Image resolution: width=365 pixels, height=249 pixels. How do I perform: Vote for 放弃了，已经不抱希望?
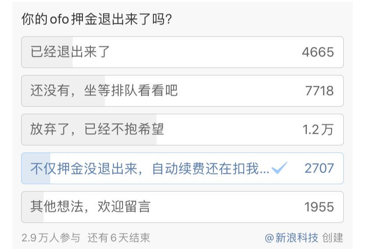pyautogui.click(x=97, y=129)
